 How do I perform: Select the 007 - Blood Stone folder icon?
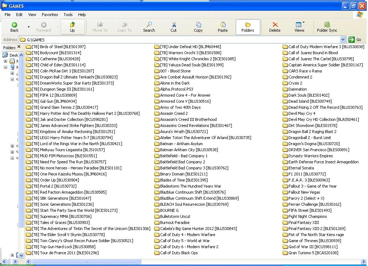coord(157,71)
